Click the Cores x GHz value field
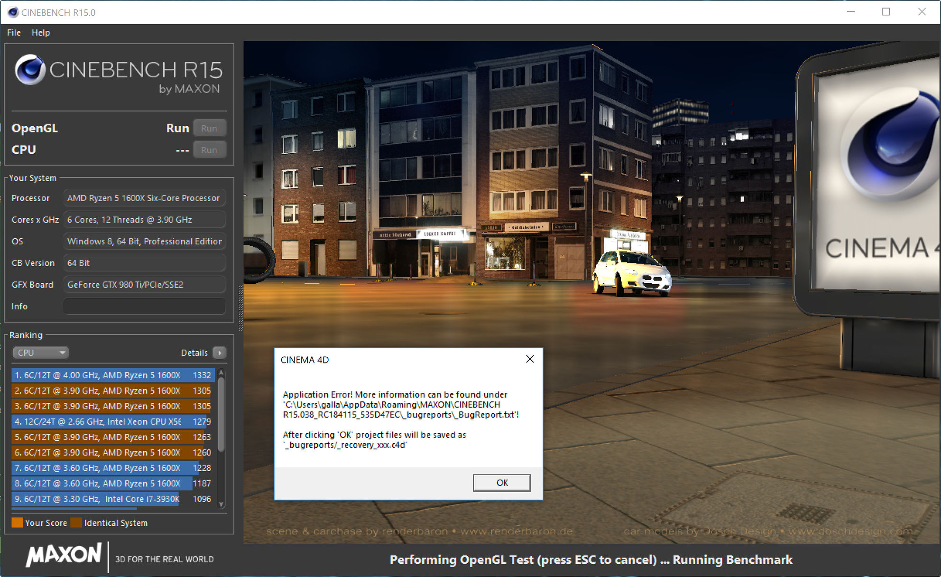This screenshot has height=577, width=941. 144,220
